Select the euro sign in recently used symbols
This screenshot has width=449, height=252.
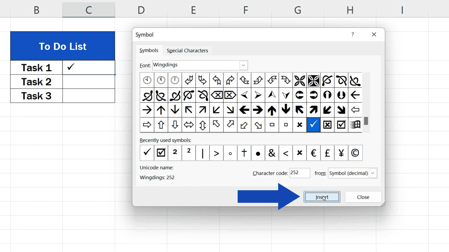(x=313, y=153)
